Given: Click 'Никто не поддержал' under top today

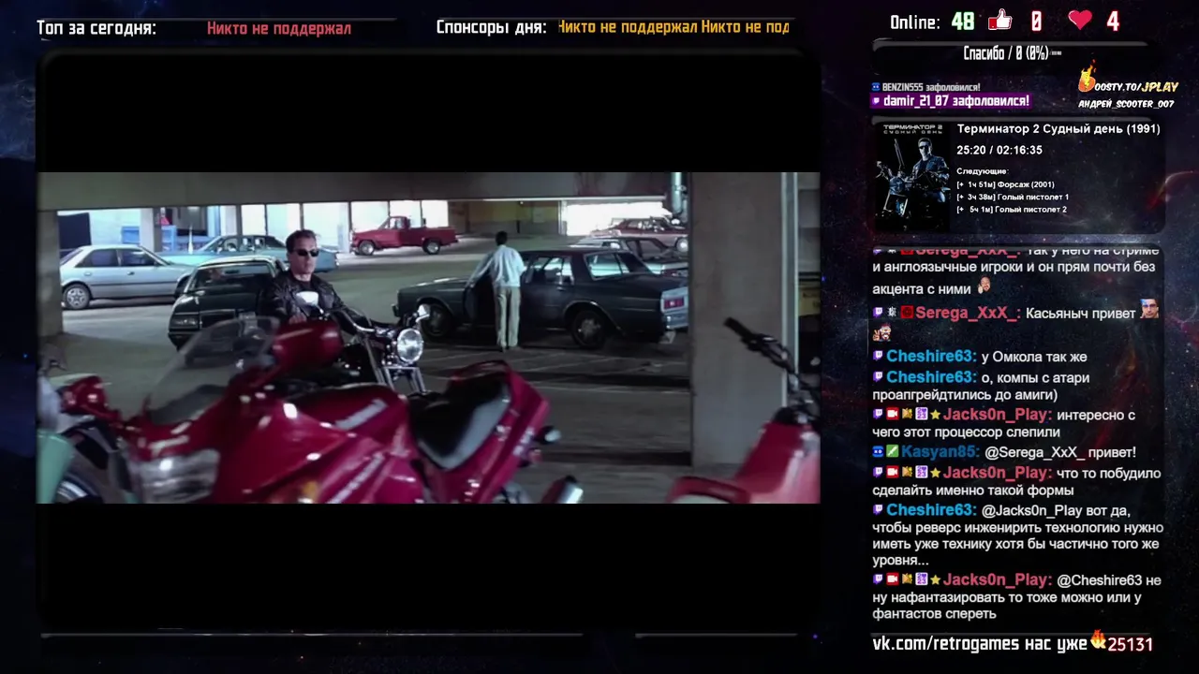Looking at the screenshot, I should (x=279, y=29).
